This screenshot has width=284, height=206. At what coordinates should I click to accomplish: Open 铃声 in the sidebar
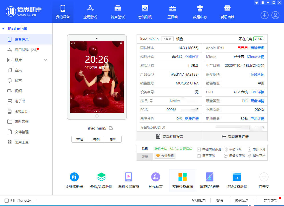point(26,80)
